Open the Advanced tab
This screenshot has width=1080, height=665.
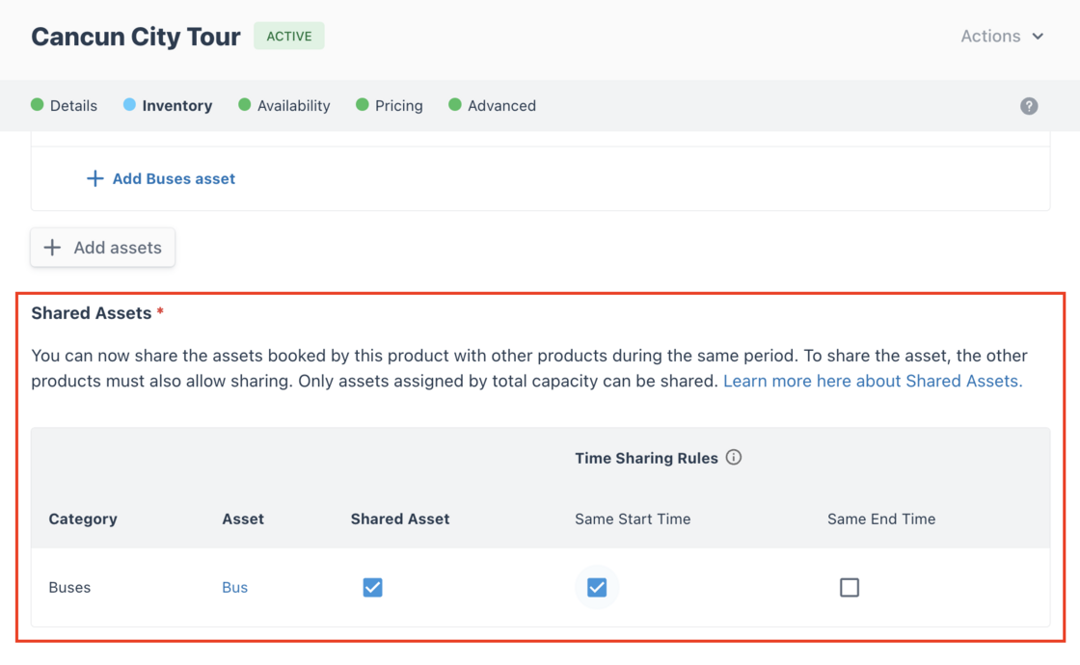pyautogui.click(x=493, y=105)
